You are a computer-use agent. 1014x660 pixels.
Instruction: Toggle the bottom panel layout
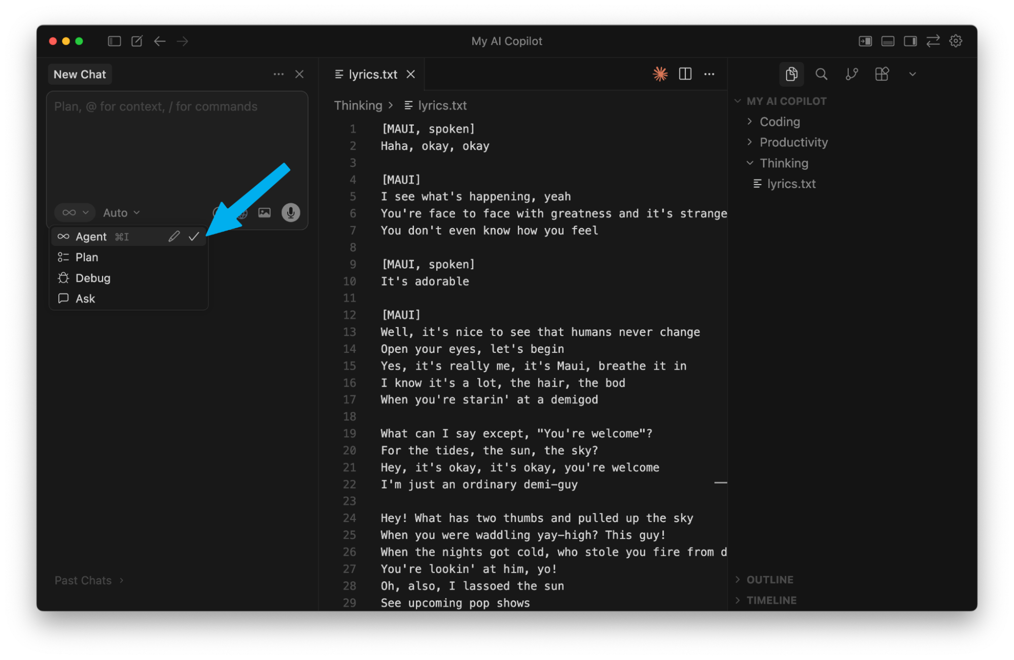click(x=888, y=41)
